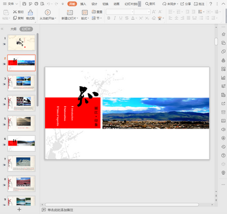Open the font name dropdown
This screenshot has height=214, width=227.
[x=132, y=12]
